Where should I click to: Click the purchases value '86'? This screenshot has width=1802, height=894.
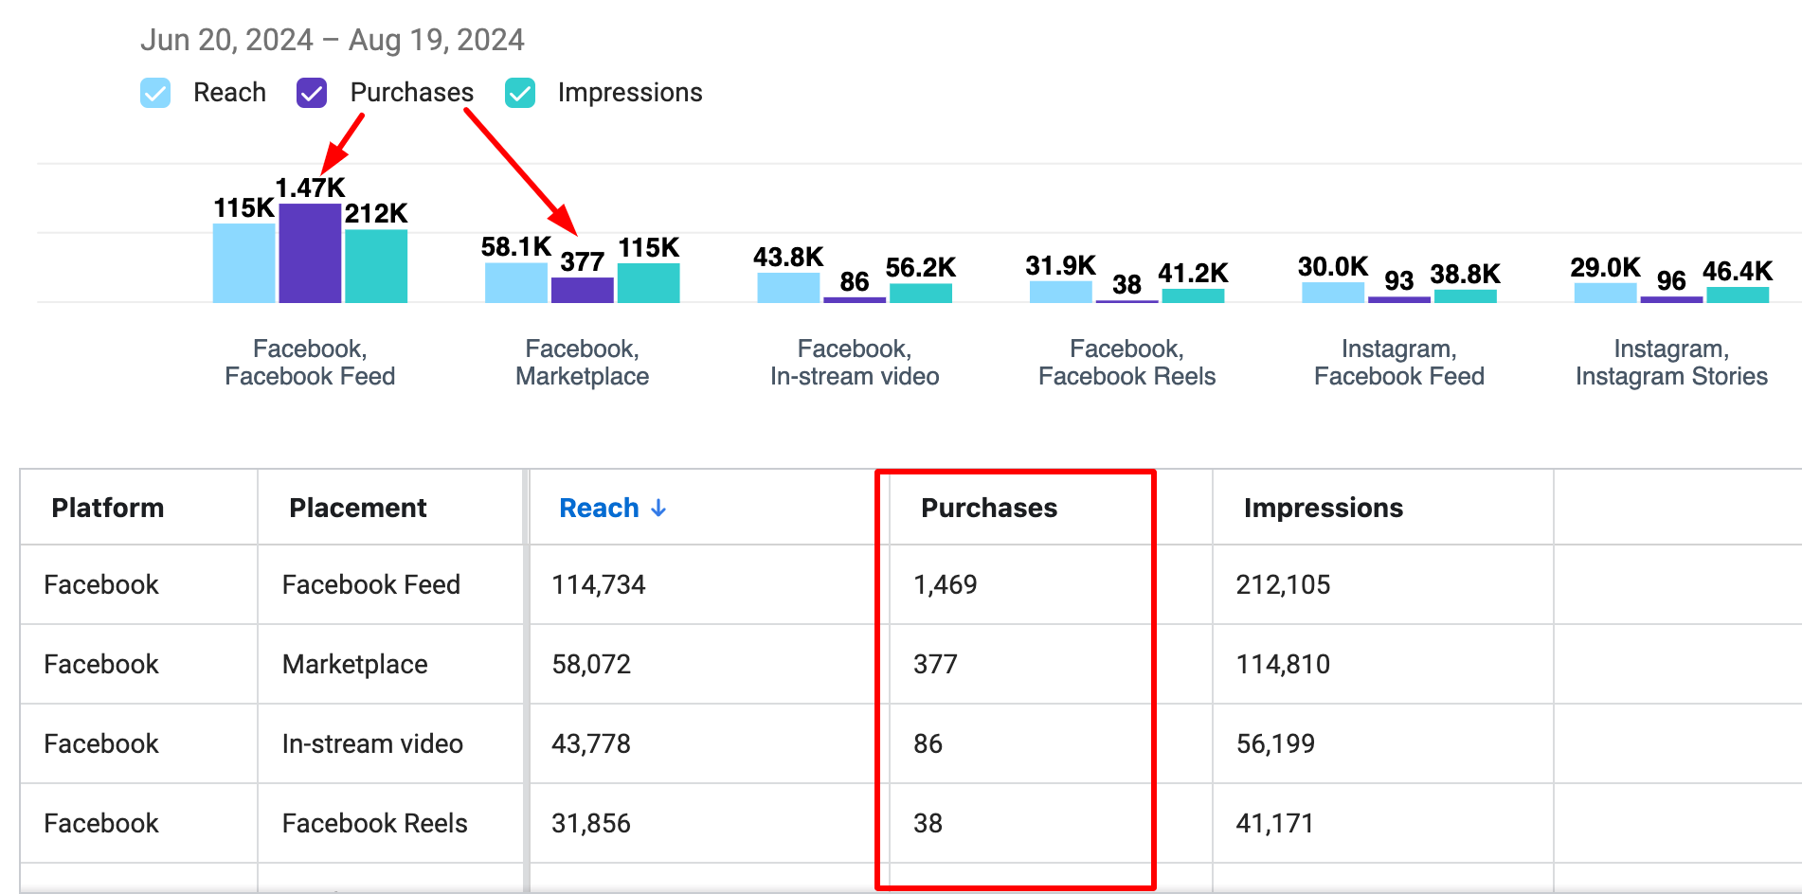[928, 744]
